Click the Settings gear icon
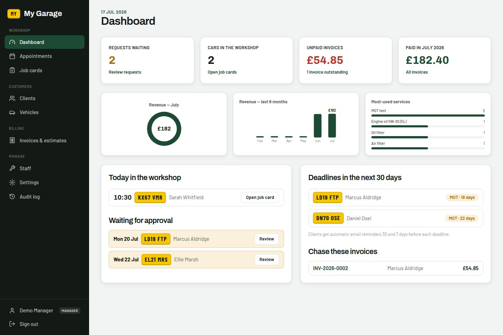 point(12,183)
